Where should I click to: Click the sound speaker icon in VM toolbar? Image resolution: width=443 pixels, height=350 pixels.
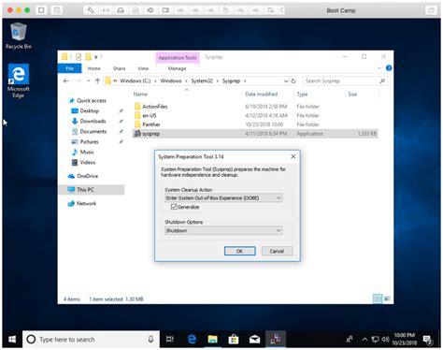pos(150,10)
